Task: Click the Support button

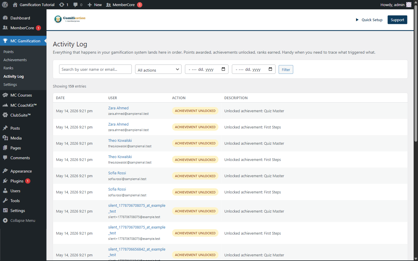Action: [x=397, y=20]
